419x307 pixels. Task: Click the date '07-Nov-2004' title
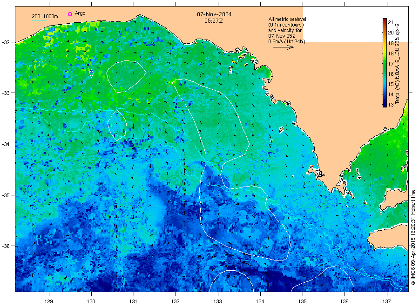point(214,14)
